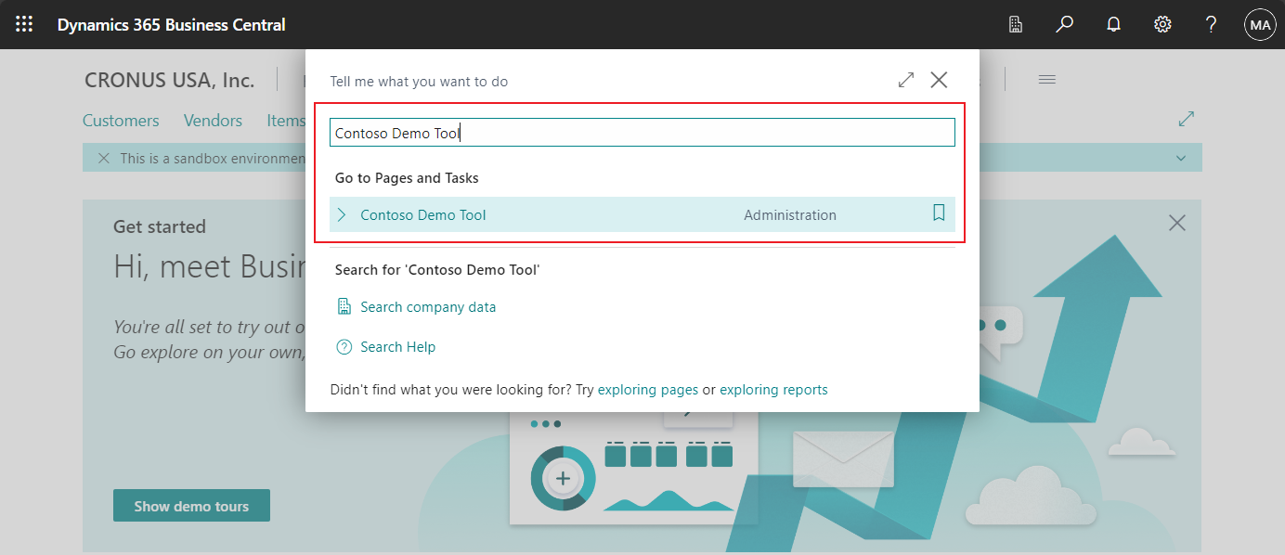1285x555 pixels.
Task: Dismiss the Get started banner
Action: pyautogui.click(x=1177, y=223)
